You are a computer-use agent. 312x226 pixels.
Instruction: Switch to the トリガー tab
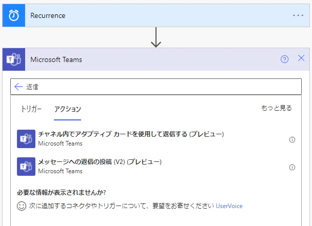[x=31, y=109]
